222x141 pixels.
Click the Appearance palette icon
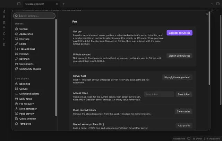(16, 34)
